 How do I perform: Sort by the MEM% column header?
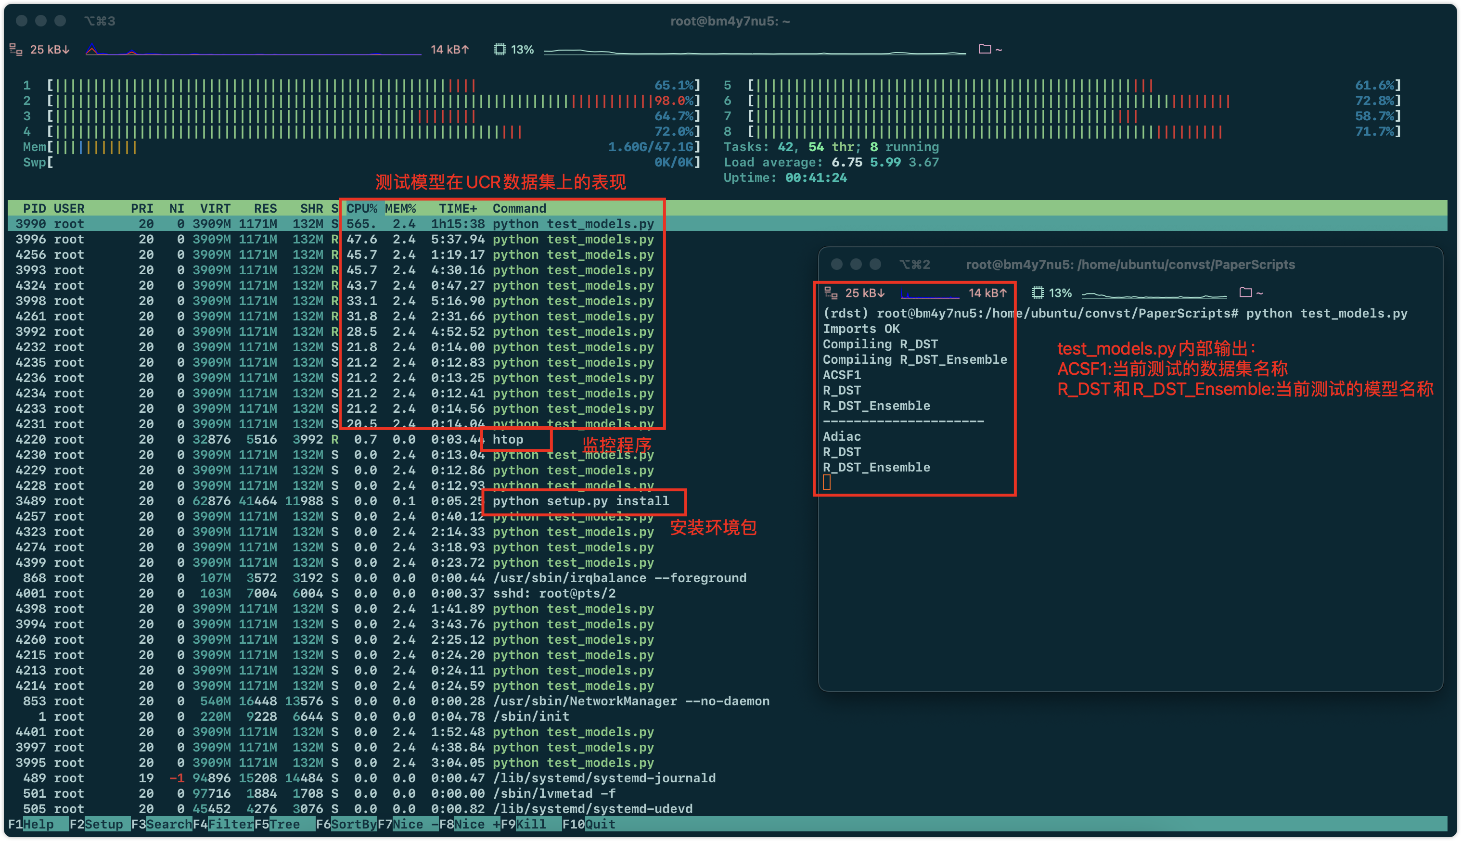click(x=400, y=208)
